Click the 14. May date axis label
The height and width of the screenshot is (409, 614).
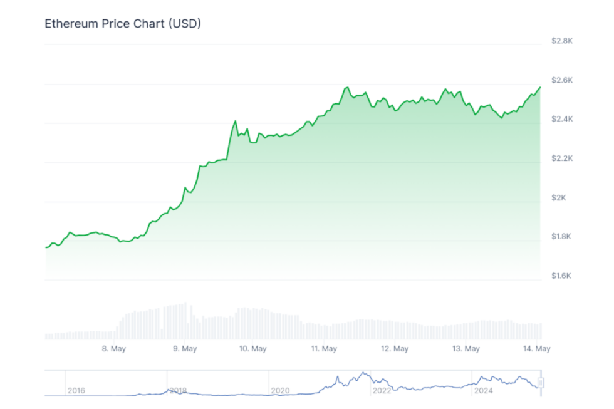536,349
